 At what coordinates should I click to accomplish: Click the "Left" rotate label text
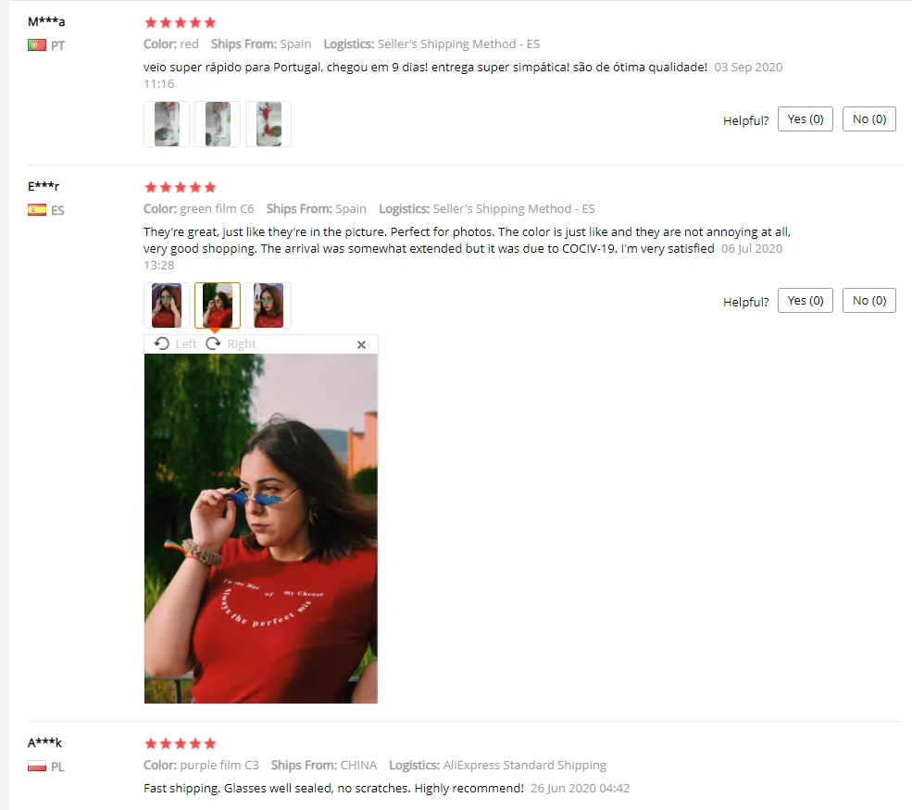pyautogui.click(x=186, y=343)
